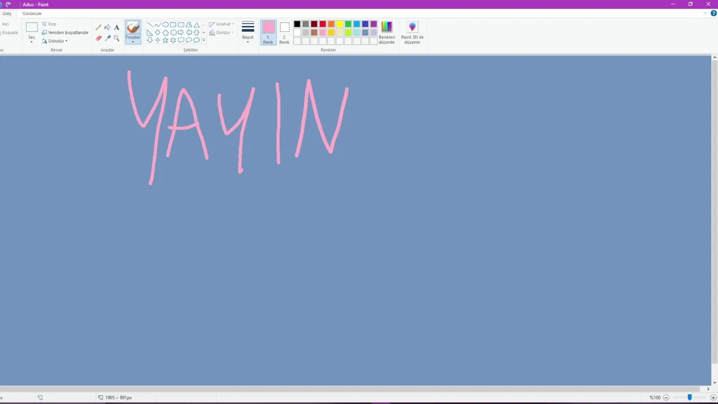
Task: Choose the Curve shape
Action: tap(158, 25)
